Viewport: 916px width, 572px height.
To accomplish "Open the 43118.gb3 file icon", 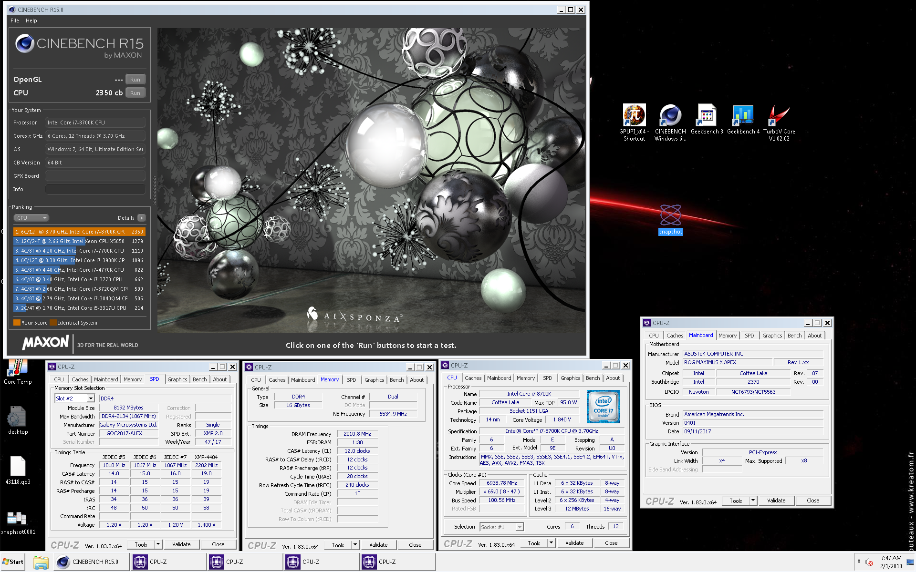I will 18,467.
